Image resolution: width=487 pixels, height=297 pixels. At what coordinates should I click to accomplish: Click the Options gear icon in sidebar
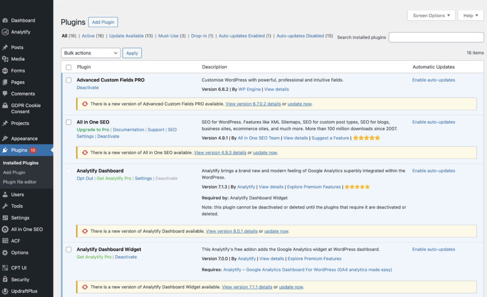(5, 253)
